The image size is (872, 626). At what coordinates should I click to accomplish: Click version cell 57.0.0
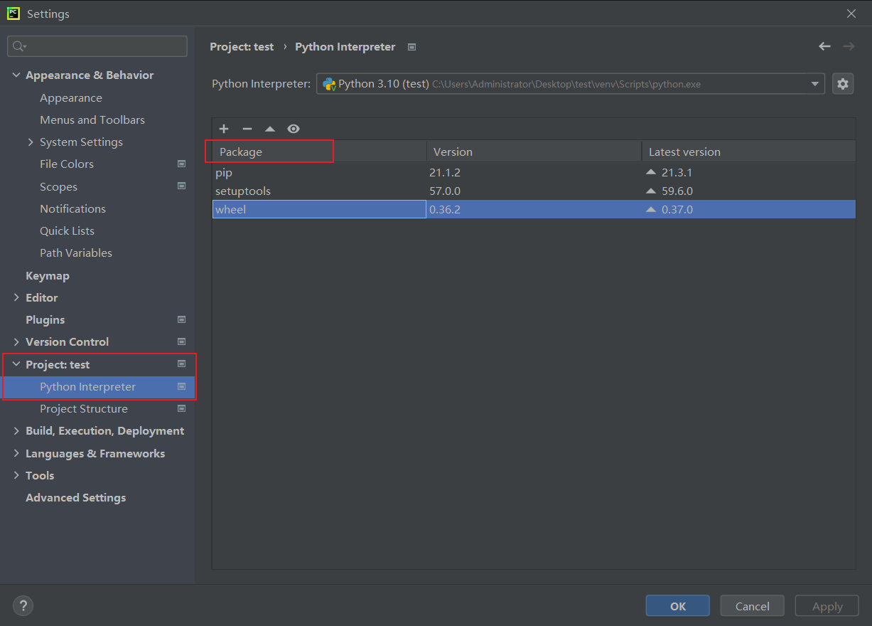click(x=445, y=191)
